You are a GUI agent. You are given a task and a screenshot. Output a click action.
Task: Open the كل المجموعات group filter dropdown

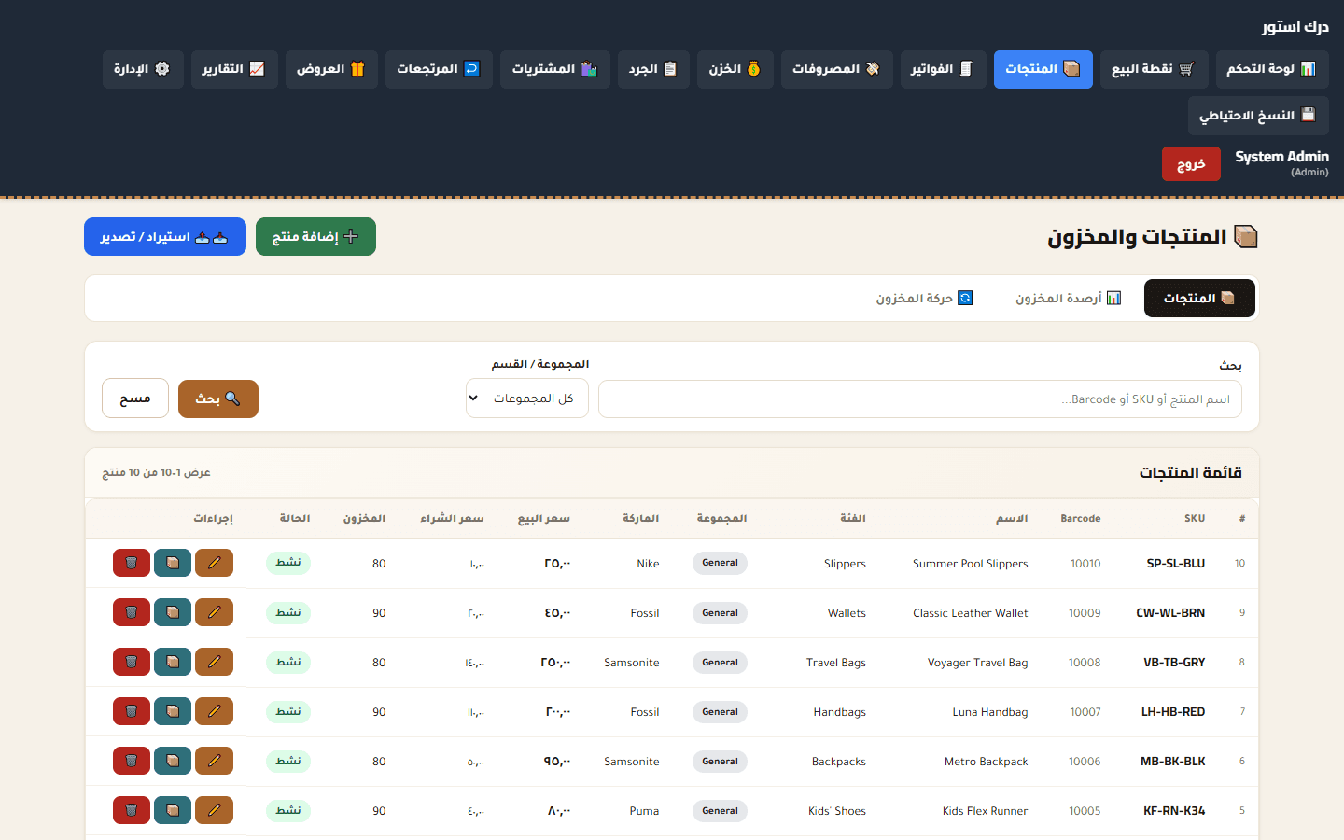(x=527, y=399)
